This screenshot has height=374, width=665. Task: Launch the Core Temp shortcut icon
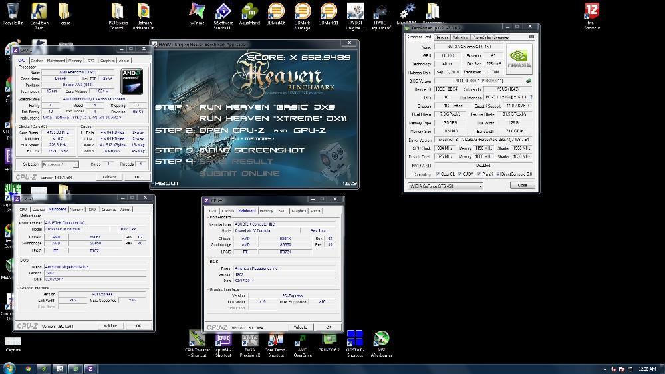[x=276, y=344]
